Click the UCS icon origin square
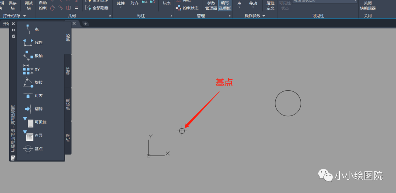 point(148,155)
